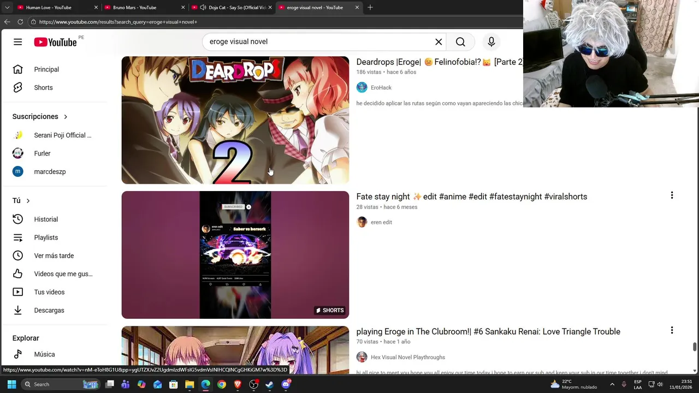Viewport: 699px width, 393px height.
Task: Open Windows taskbar Search box
Action: click(x=61, y=384)
